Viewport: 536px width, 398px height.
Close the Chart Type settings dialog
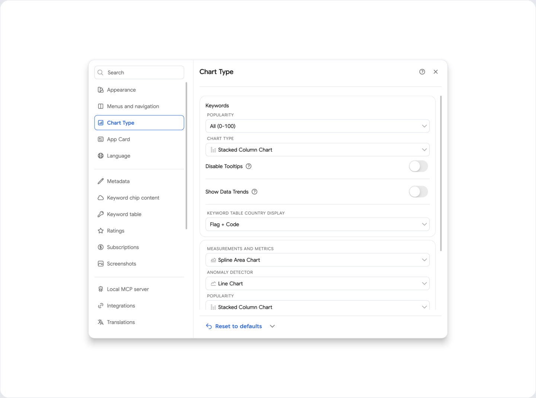point(435,72)
